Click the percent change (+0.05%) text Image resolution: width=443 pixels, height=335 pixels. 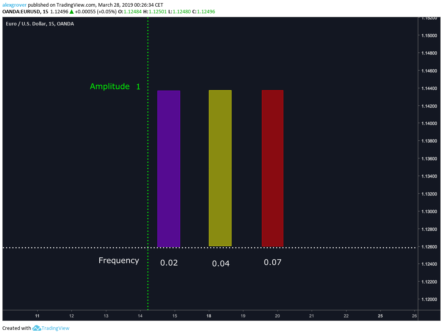coord(106,12)
